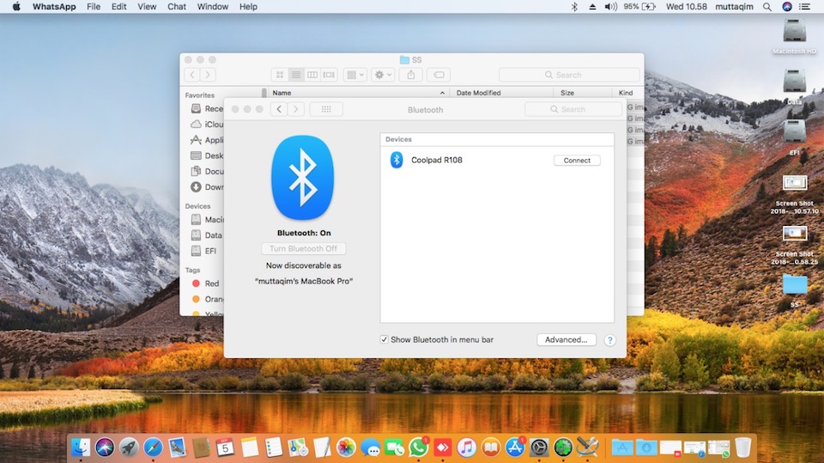Open Photos from the Dock
The image size is (824, 463).
pyautogui.click(x=346, y=448)
